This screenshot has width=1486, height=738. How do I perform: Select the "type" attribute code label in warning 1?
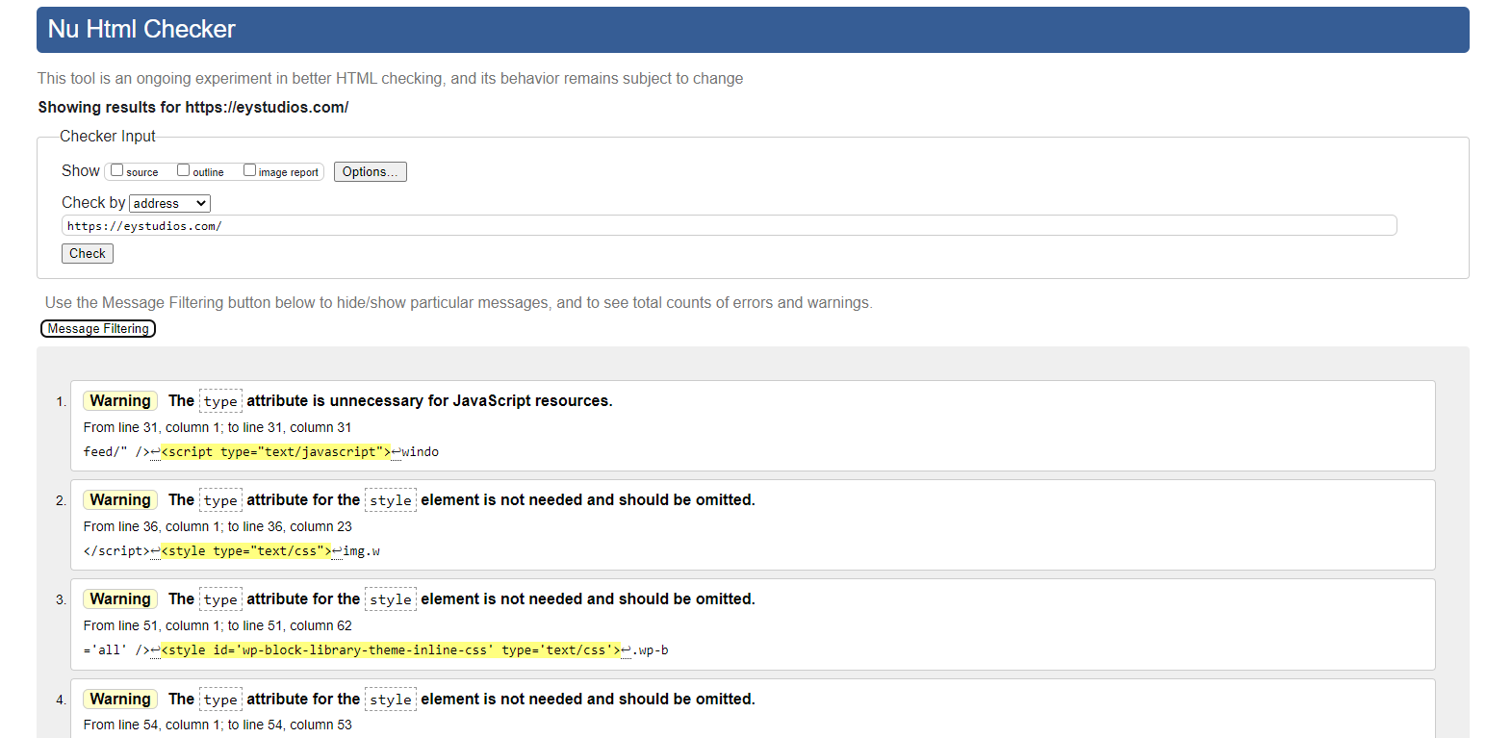[x=220, y=401]
